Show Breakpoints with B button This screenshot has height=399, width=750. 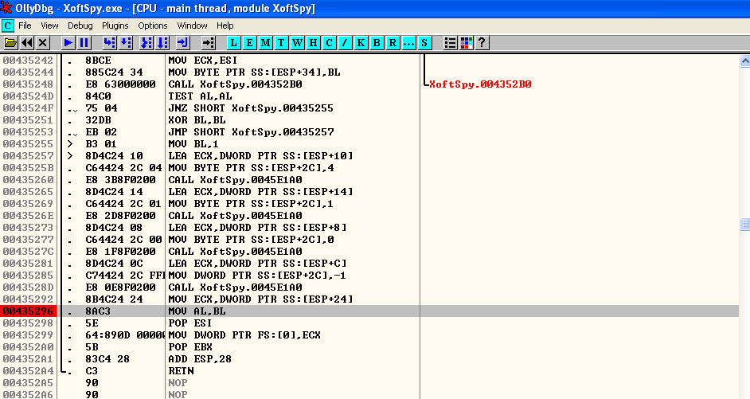pos(377,42)
